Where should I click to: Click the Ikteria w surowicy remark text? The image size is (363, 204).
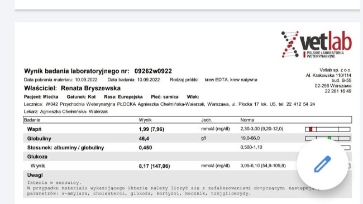click(x=54, y=182)
